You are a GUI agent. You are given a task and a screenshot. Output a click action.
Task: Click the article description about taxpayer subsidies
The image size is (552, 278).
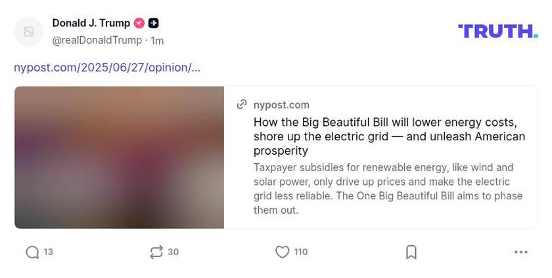(388, 189)
